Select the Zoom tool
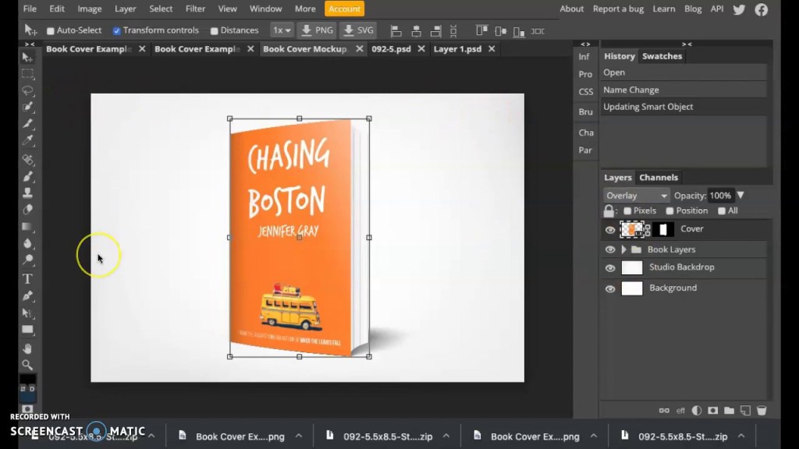This screenshot has height=449, width=799. click(27, 364)
